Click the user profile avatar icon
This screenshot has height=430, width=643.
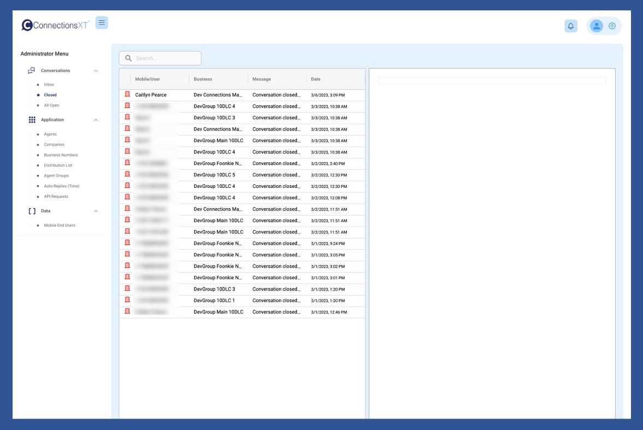click(597, 26)
